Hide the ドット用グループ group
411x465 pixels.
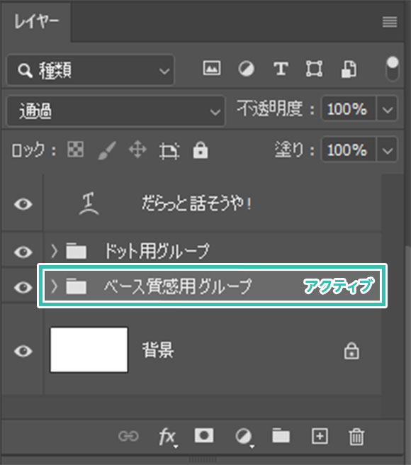coord(23,252)
